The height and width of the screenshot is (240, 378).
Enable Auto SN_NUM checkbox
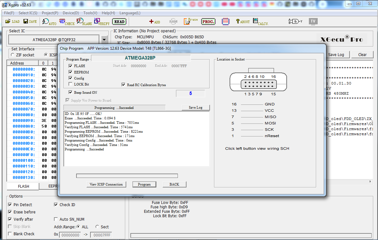[x=56, y=219]
